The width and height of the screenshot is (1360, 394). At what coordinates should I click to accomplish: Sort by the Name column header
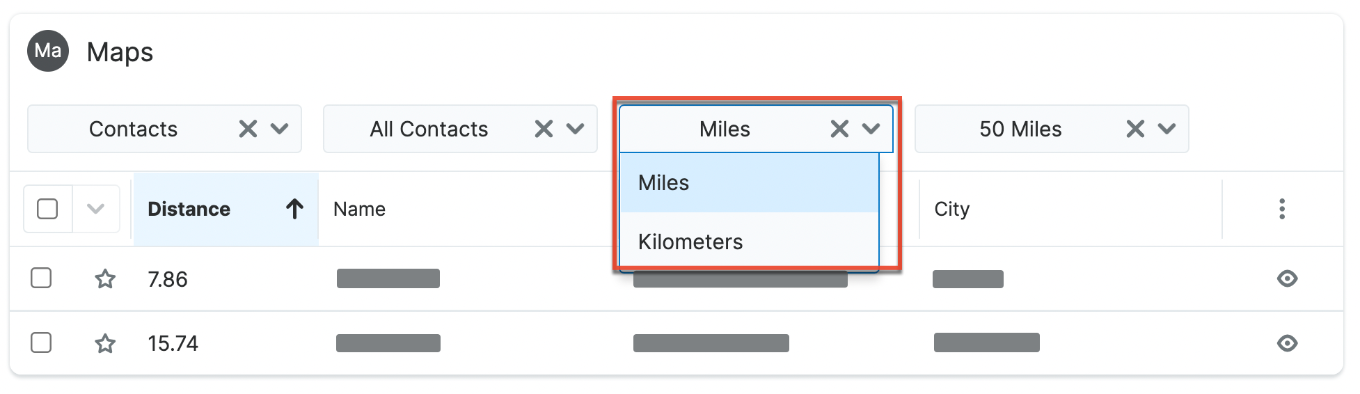point(359,209)
